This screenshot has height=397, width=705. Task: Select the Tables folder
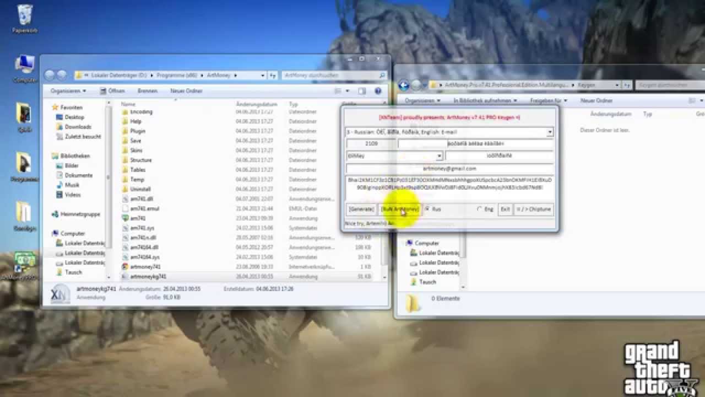(x=138, y=170)
